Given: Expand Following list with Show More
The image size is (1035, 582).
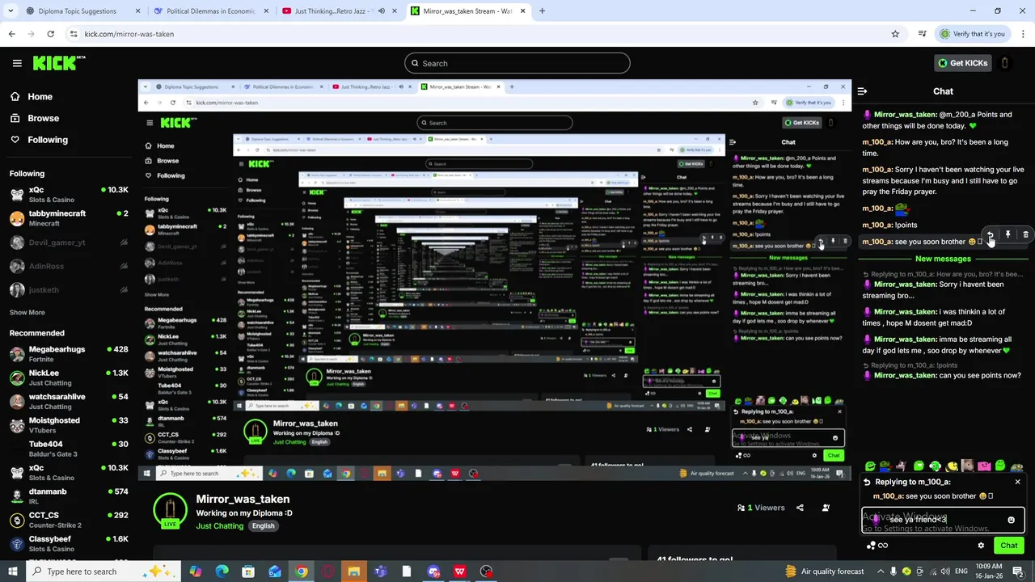Looking at the screenshot, I should click(x=27, y=312).
